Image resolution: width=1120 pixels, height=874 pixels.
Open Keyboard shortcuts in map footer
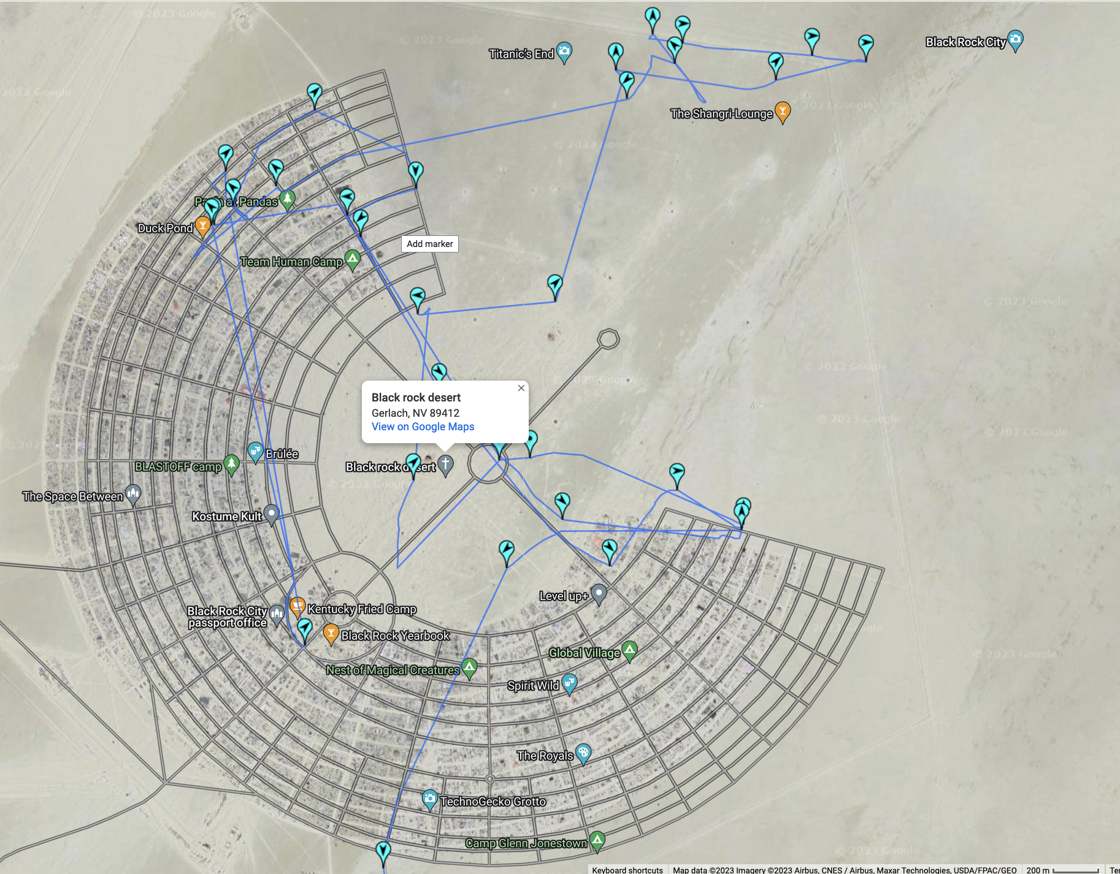627,870
